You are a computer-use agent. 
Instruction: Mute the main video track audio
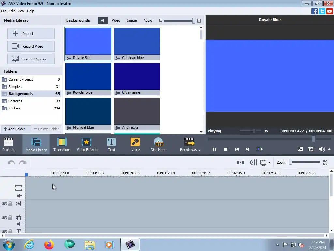point(19,196)
